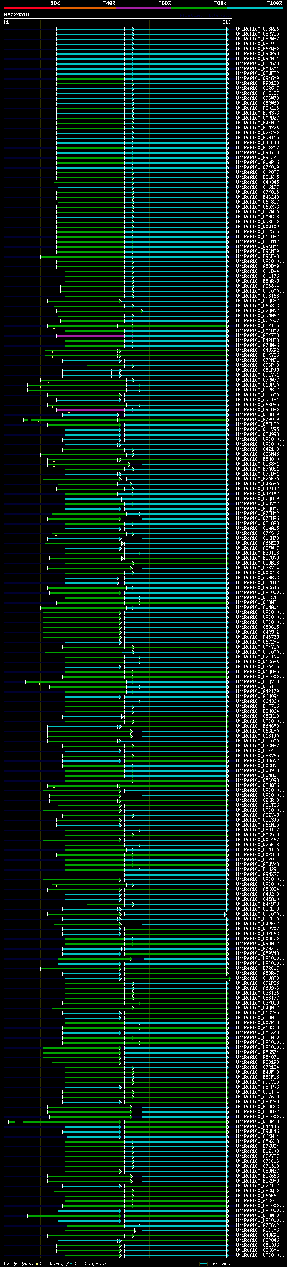
Task: Choose hit UniRef100_Q9SW73
Action: [257, 98]
